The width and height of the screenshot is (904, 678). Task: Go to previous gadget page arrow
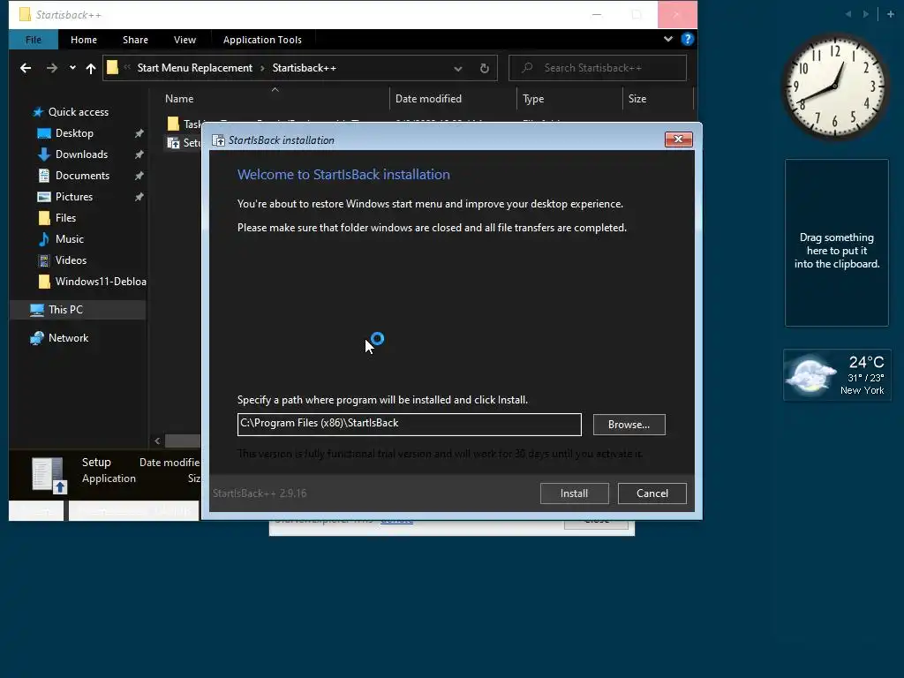[848, 14]
